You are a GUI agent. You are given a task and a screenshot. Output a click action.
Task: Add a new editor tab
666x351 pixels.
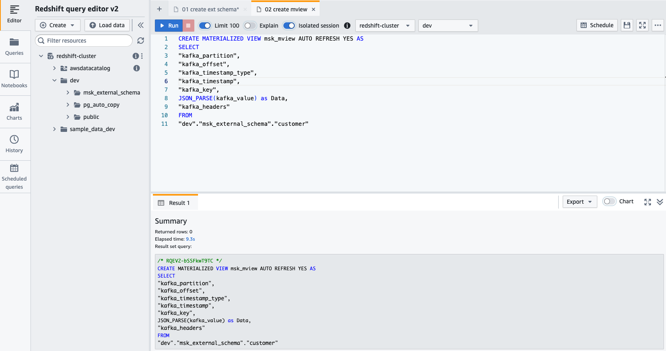click(159, 9)
